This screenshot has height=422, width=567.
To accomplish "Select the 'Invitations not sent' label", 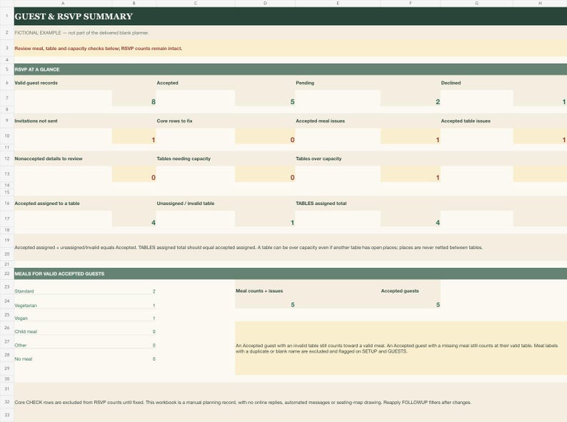I will tap(36, 121).
